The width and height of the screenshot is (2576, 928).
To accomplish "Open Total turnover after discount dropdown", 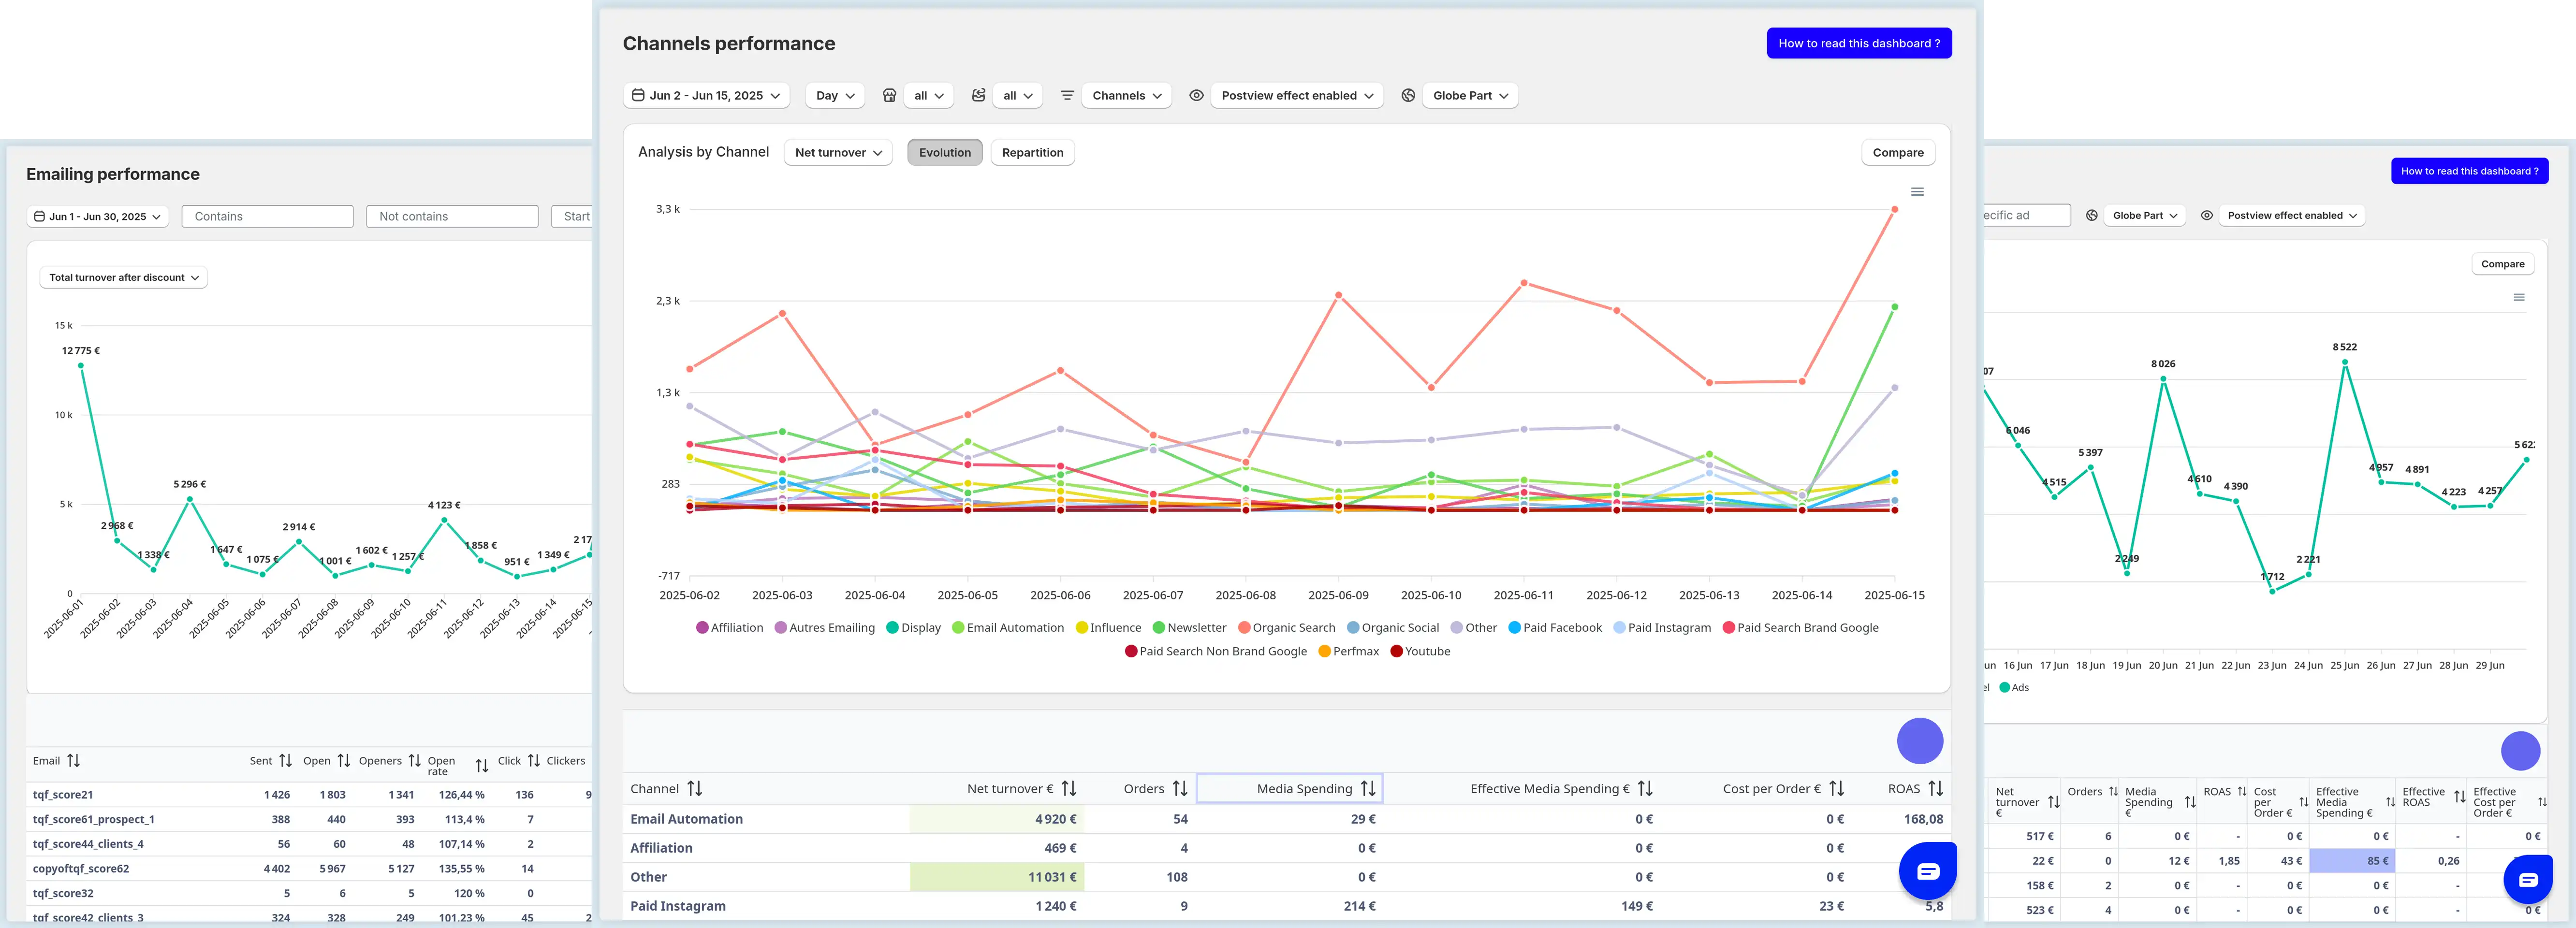I will click(123, 278).
